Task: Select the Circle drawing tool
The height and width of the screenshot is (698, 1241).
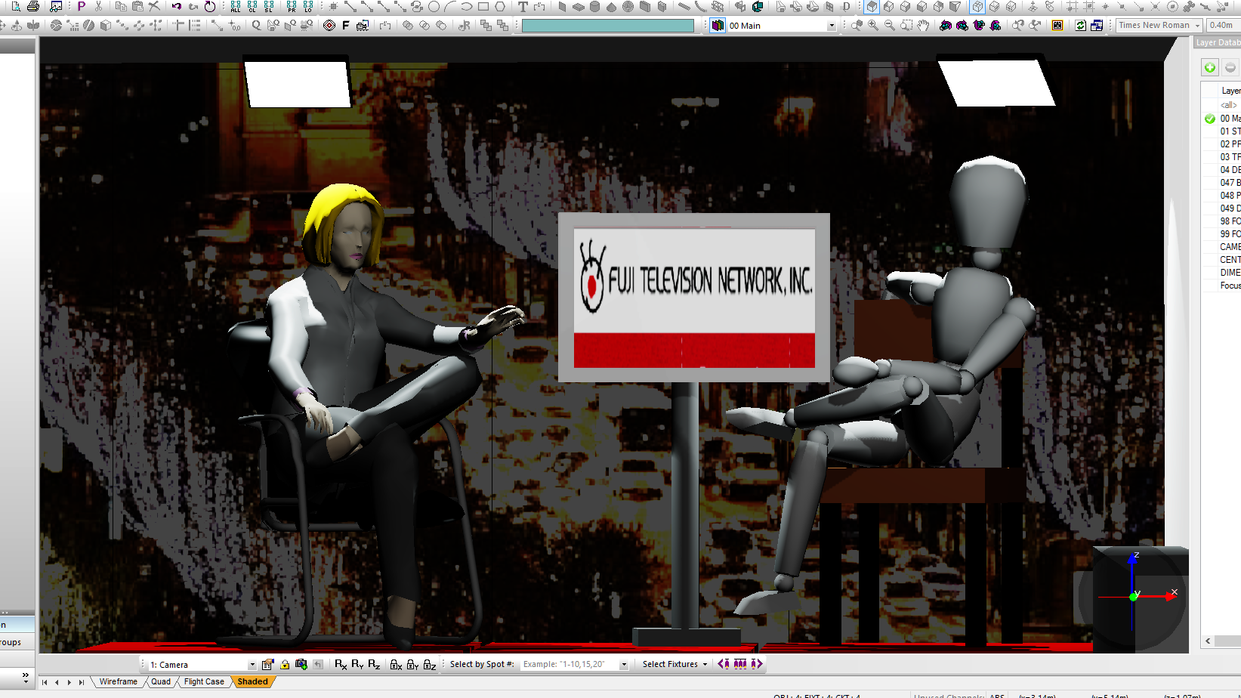Action: point(434,7)
